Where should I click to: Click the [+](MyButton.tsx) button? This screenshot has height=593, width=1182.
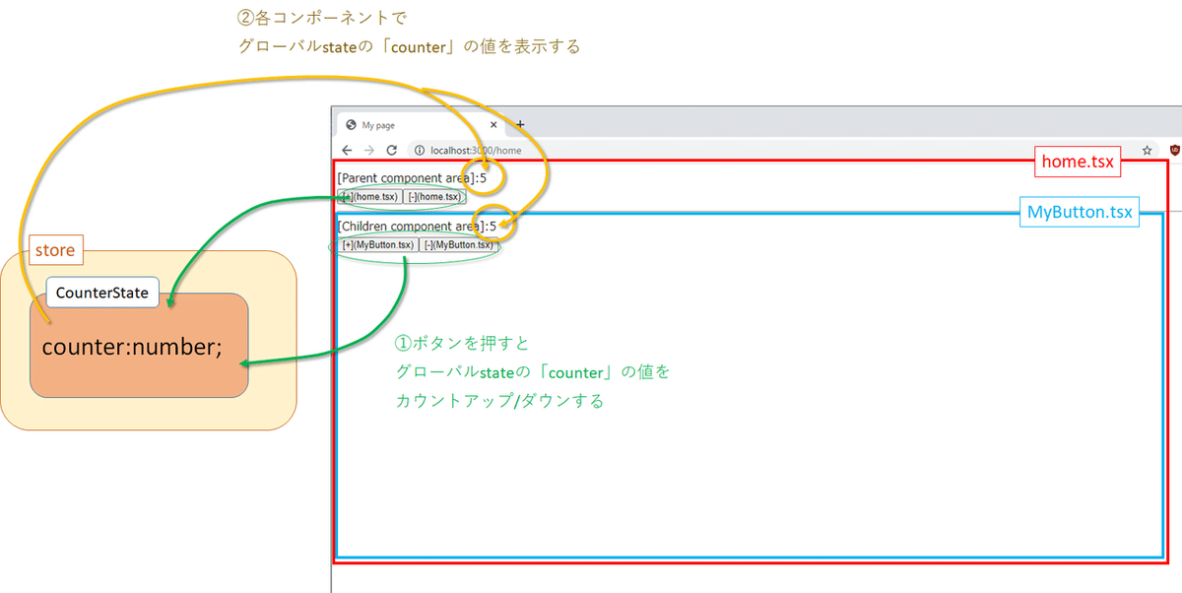coord(377,244)
